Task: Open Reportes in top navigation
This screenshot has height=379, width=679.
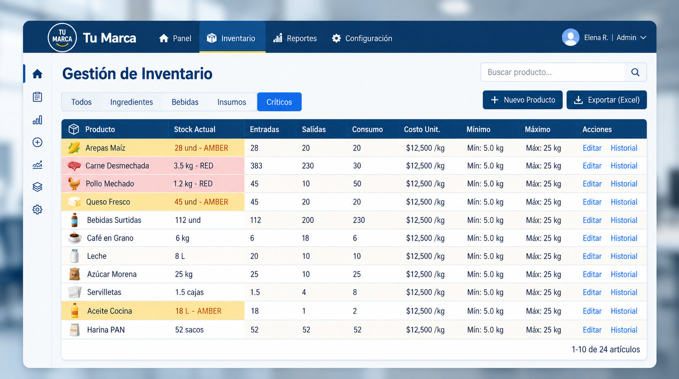Action: point(295,38)
